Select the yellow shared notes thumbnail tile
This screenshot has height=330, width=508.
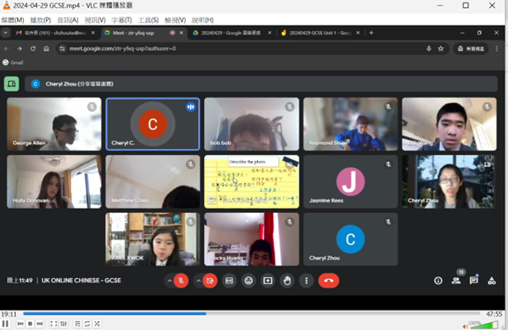252,181
